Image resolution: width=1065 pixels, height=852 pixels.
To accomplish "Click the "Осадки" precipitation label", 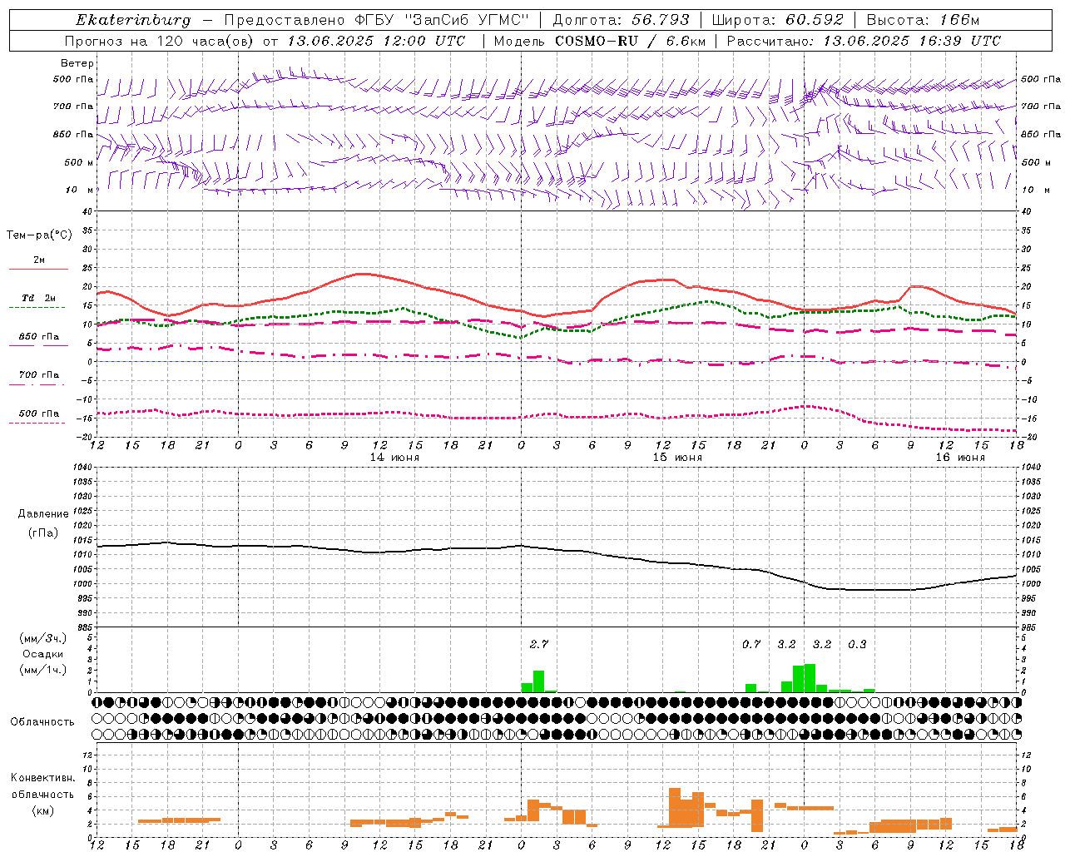I will [x=43, y=654].
